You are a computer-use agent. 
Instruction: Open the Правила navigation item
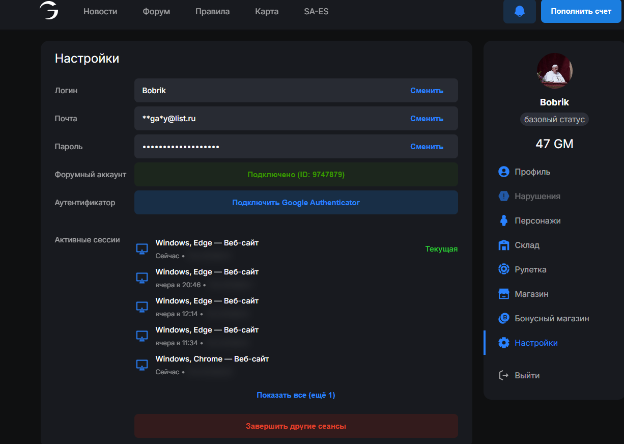click(212, 11)
